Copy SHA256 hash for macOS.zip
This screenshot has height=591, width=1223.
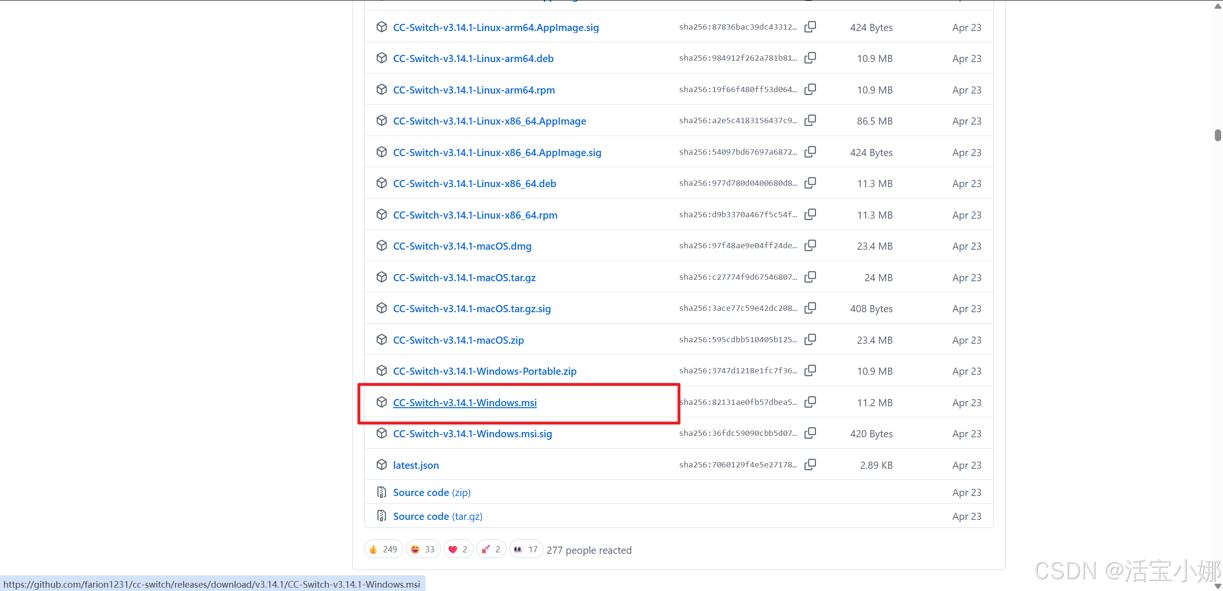[810, 339]
